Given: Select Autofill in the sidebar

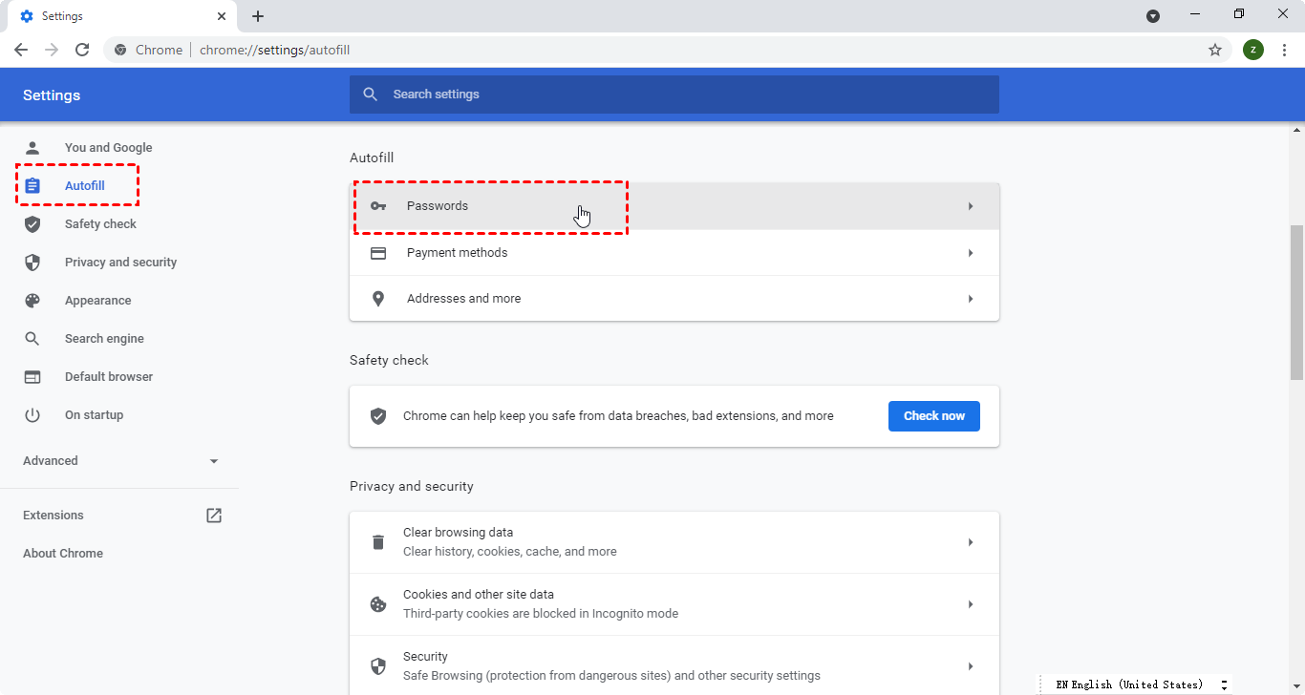Looking at the screenshot, I should click(x=84, y=186).
